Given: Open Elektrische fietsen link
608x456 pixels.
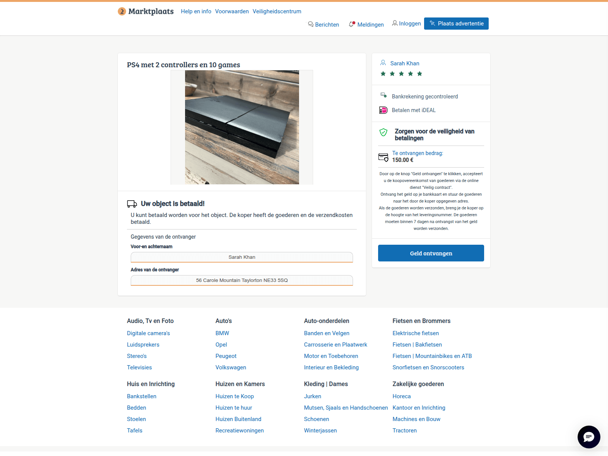Looking at the screenshot, I should pyautogui.click(x=416, y=333).
